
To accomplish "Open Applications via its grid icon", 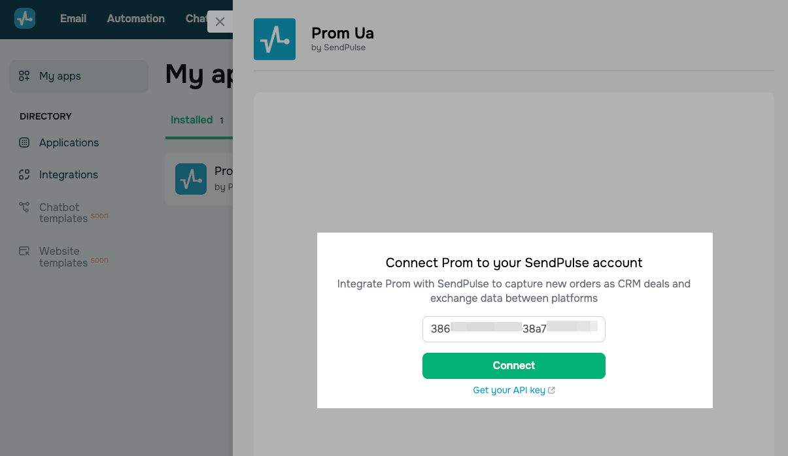I will tap(24, 142).
